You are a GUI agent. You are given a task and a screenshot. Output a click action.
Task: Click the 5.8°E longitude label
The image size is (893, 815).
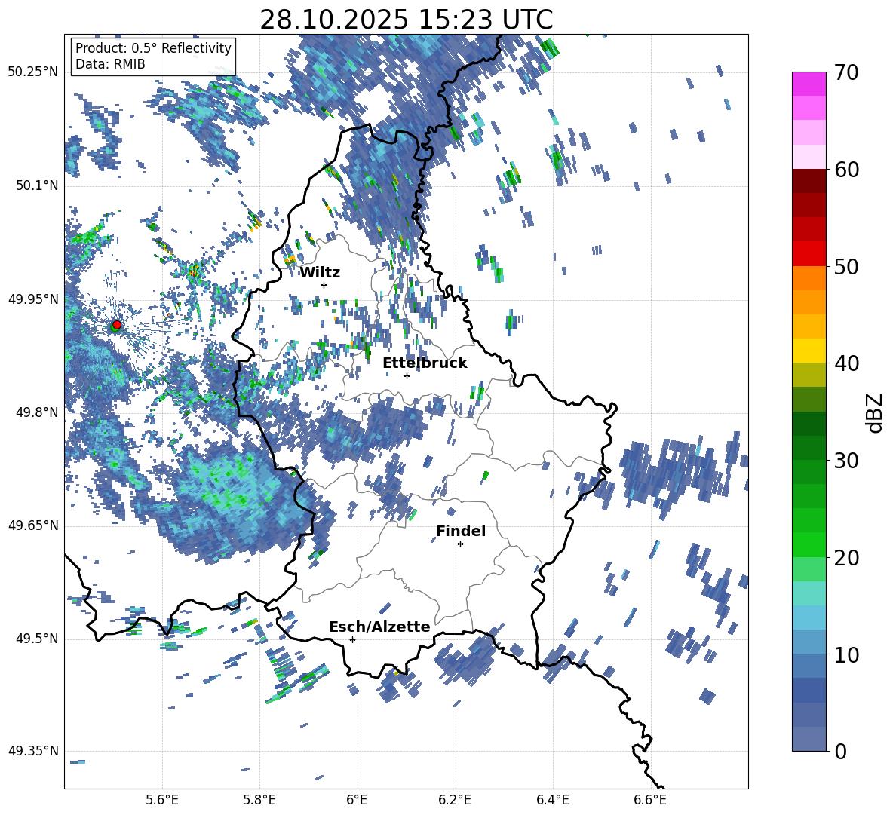(x=259, y=800)
